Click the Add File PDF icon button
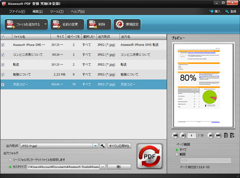The width and height of the screenshot is (240, 178). coord(24,24)
